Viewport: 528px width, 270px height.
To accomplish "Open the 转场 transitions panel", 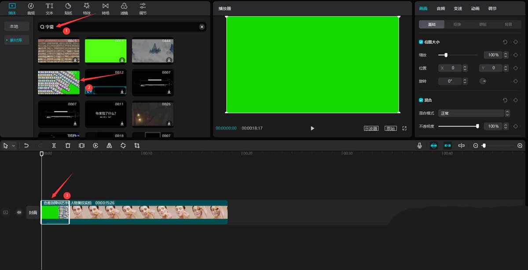I will pyautogui.click(x=106, y=8).
